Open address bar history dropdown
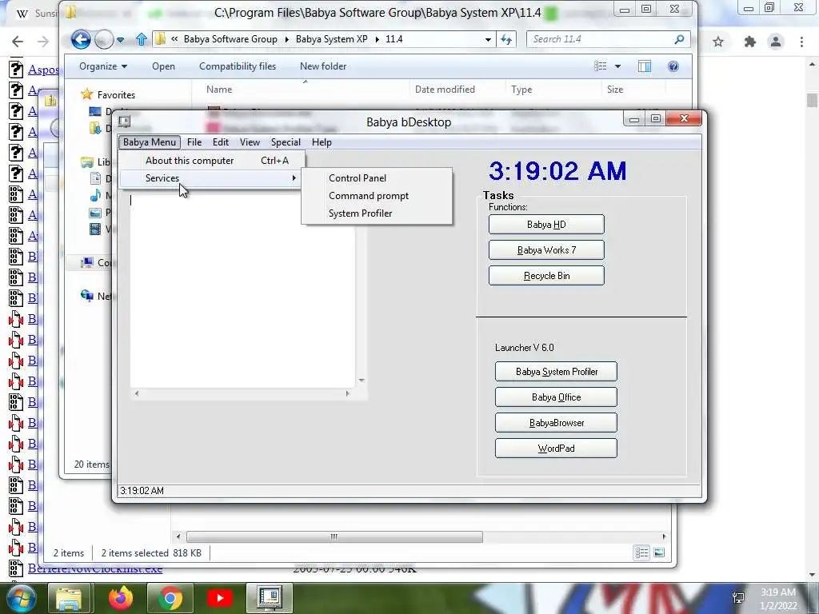819x614 pixels. [x=488, y=40]
